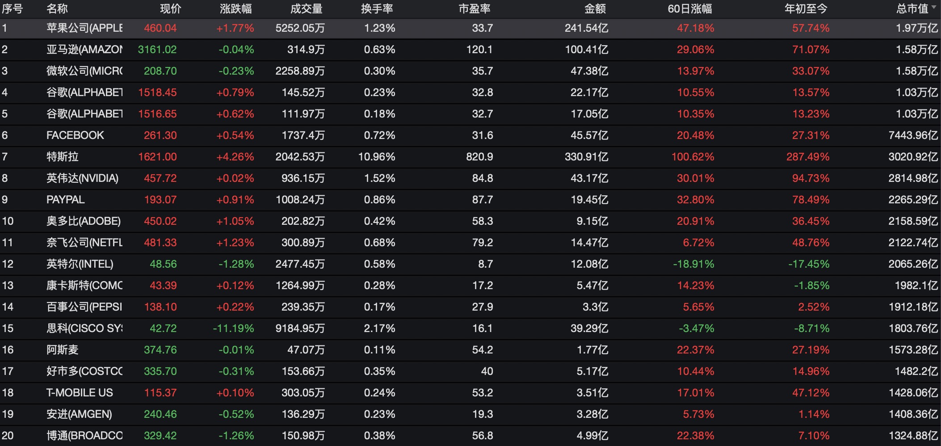
Task: Click Apple's amount 241.54亿
Action: click(586, 28)
